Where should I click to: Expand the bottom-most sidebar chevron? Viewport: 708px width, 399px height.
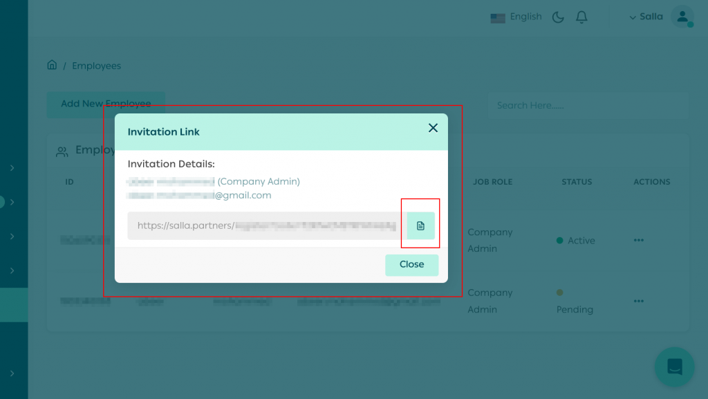coord(12,373)
